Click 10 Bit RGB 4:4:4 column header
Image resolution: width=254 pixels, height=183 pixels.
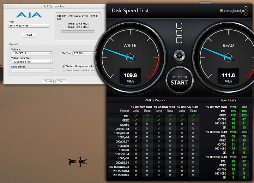[x=164, y=107]
